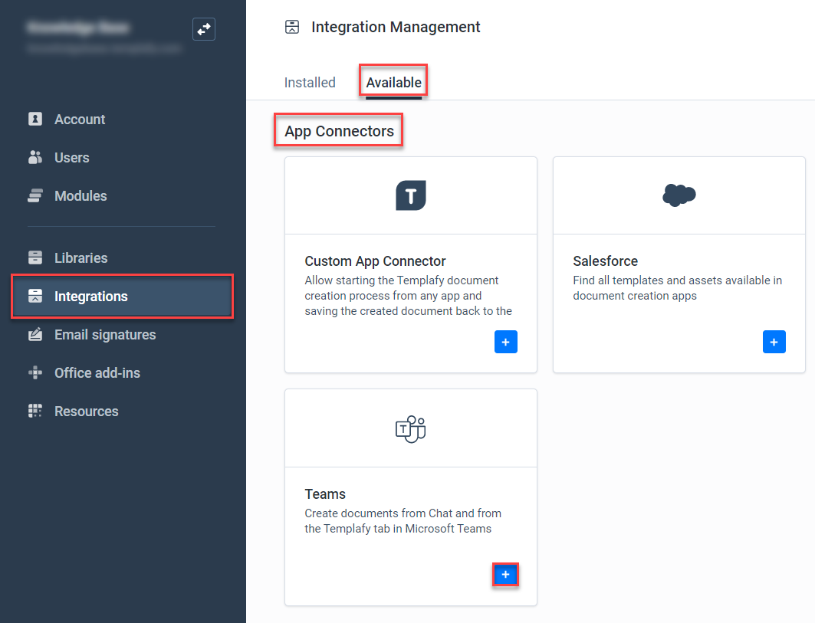
Task: Click the Integration Management page title
Action: (396, 27)
